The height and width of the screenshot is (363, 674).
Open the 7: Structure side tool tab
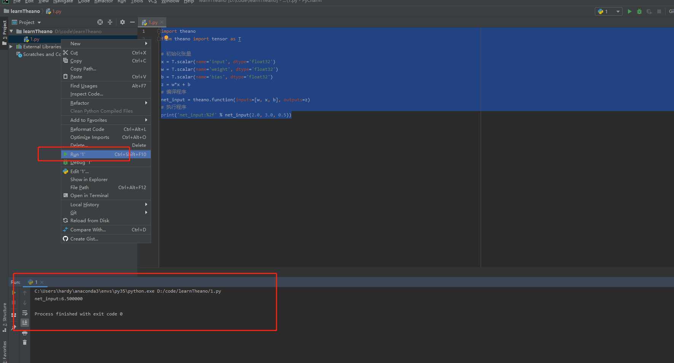[x=5, y=317]
